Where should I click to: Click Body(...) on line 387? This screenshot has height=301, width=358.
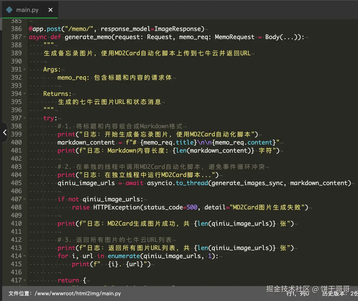tap(283, 37)
